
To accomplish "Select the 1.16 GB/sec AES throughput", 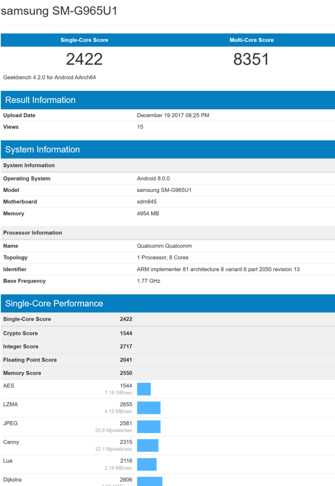I will click(x=118, y=393).
